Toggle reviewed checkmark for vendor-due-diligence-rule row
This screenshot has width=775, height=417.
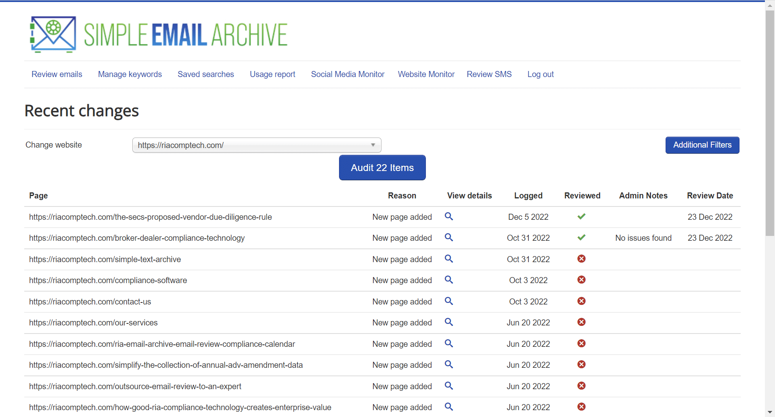tap(581, 217)
